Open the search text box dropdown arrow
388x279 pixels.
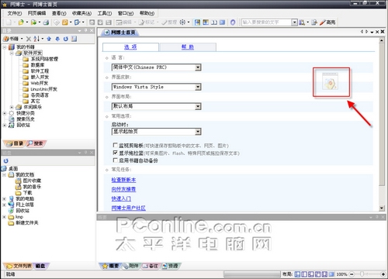coord(294,22)
